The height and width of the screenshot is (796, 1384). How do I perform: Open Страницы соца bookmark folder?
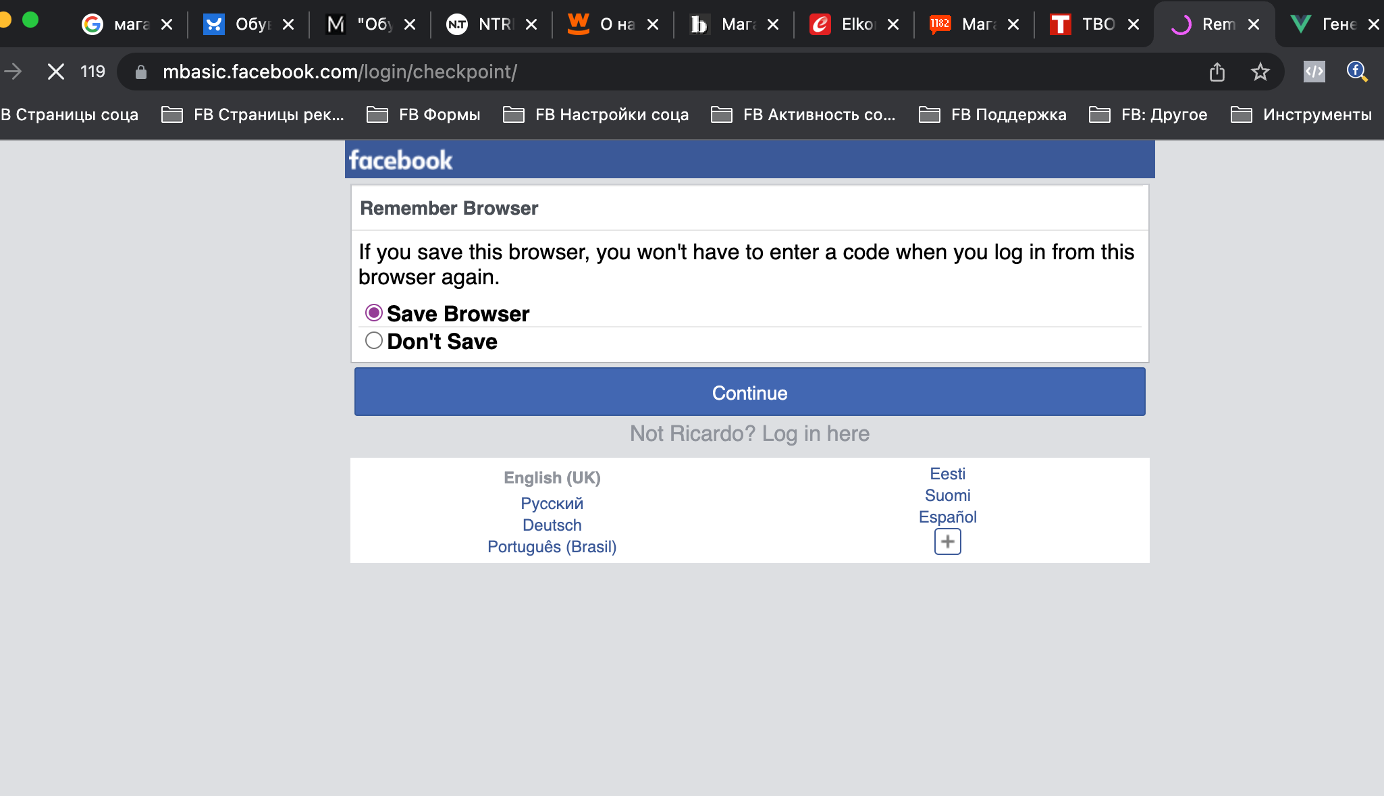point(70,115)
